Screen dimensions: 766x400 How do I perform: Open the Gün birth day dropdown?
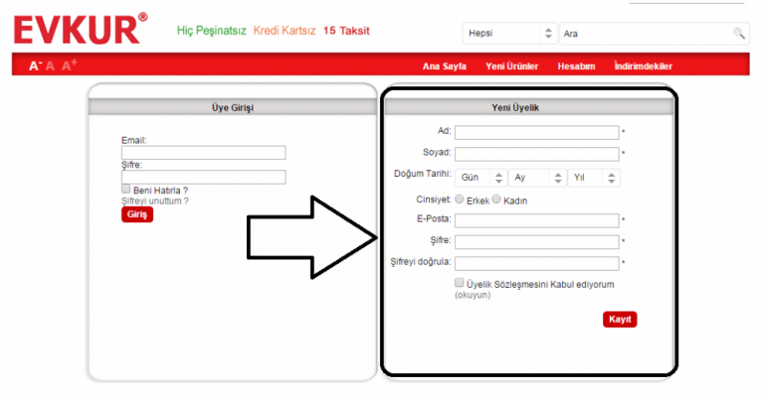coord(479,178)
